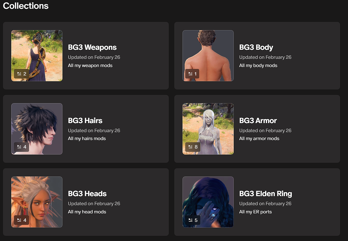The width and height of the screenshot is (348, 241).
Task: Click the mod count badge on BG3 Armor thumbnail
Action: tap(193, 147)
